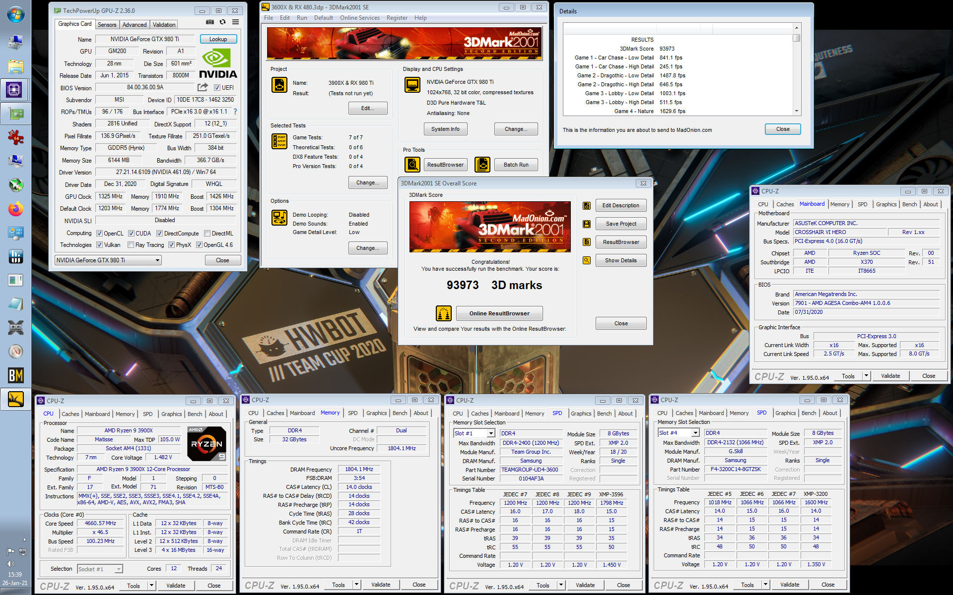Open Tools dropdown arrow in CPU tab window
953x595 pixels.
click(151, 586)
